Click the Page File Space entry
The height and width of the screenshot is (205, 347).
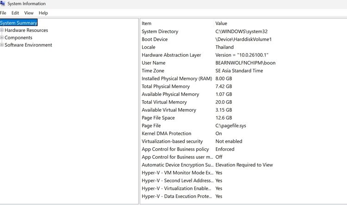[158, 118]
